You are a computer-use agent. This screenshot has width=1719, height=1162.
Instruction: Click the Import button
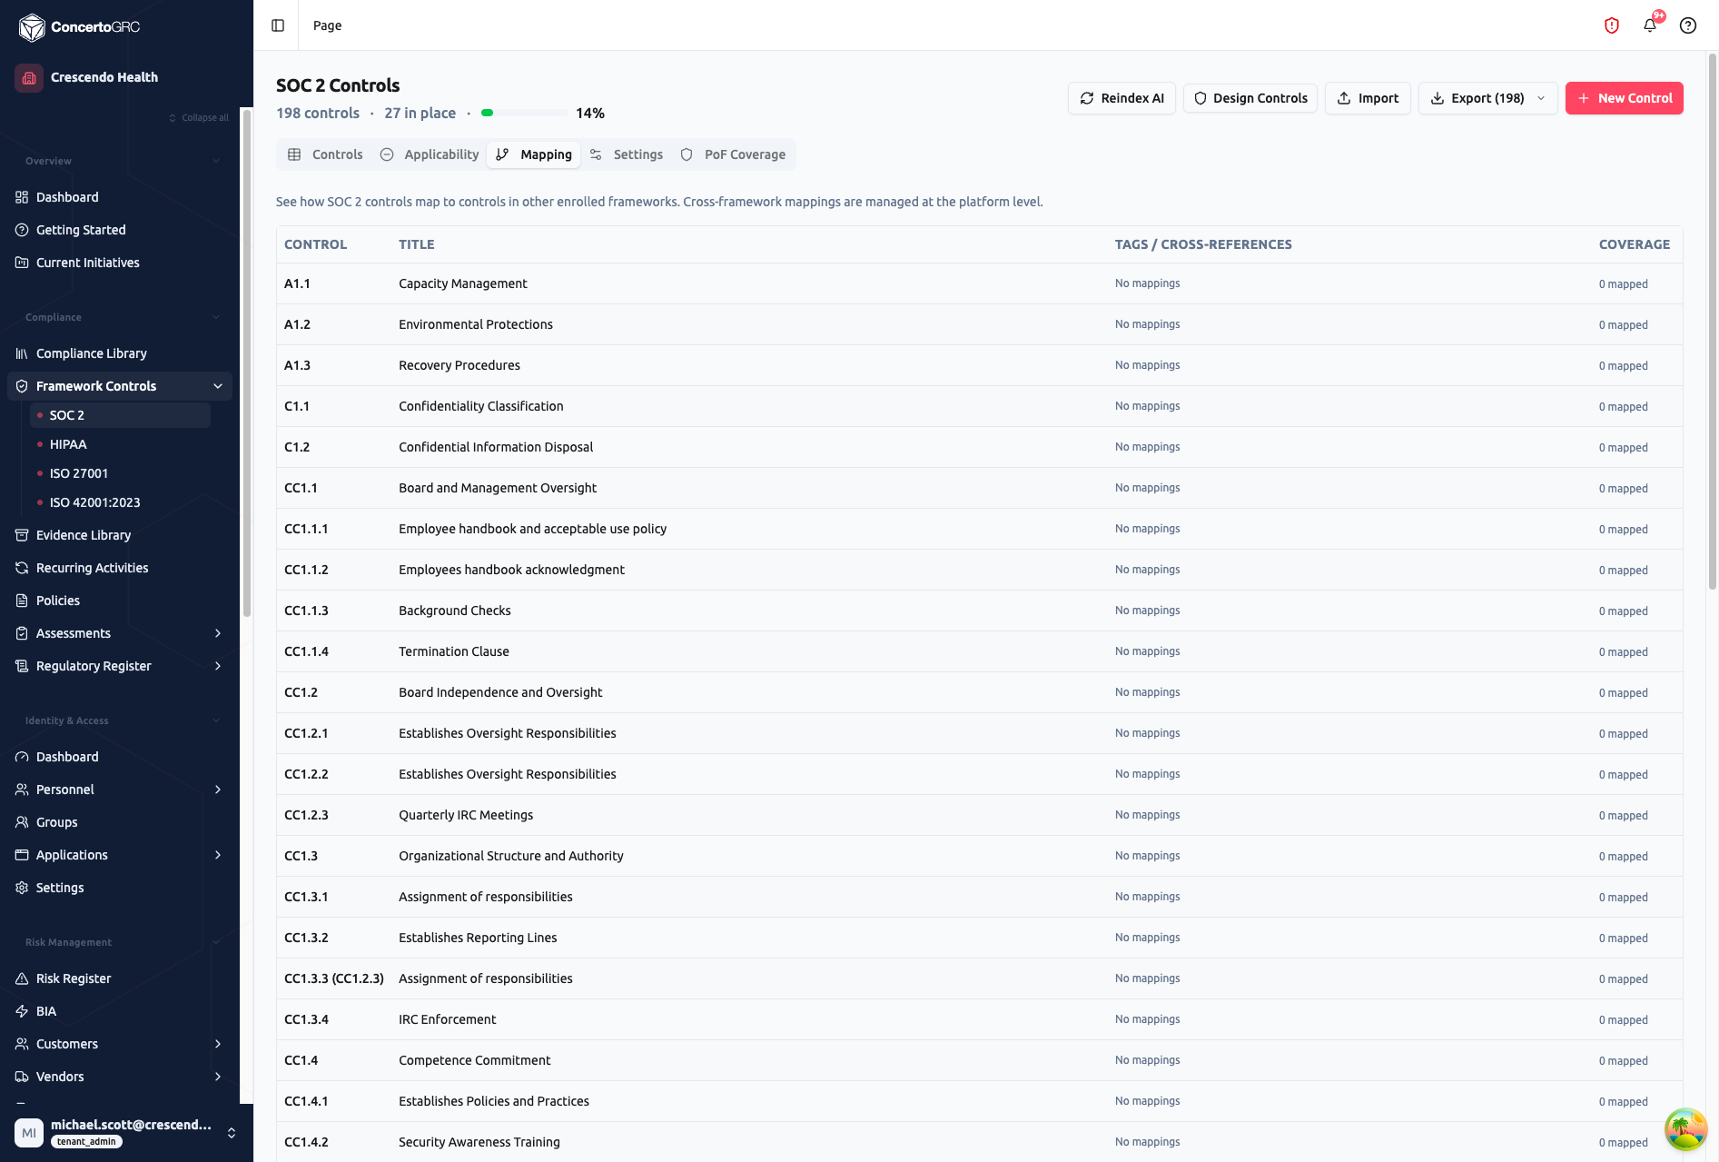coord(1368,98)
